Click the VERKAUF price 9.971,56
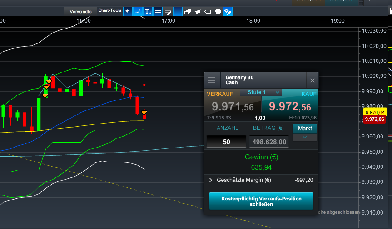The width and height of the screenshot is (392, 229). (233, 107)
